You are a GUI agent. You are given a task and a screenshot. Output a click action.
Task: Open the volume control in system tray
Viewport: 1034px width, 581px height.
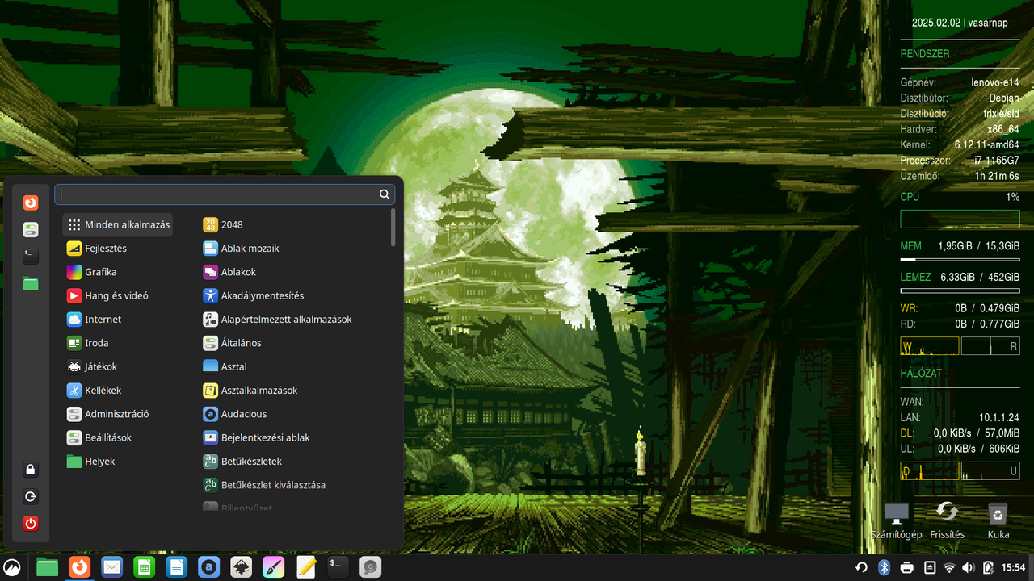tap(968, 567)
